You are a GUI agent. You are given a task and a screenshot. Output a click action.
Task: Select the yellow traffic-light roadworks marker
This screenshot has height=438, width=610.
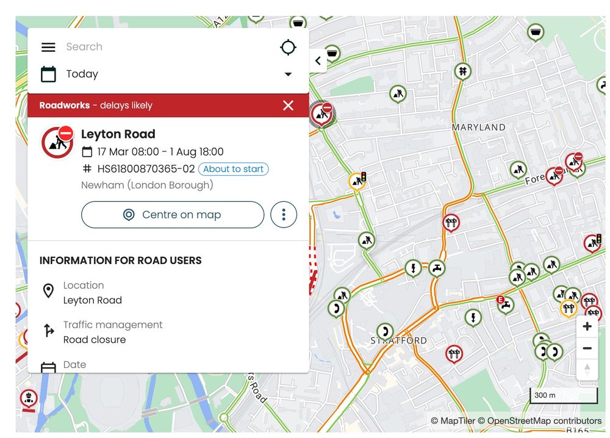pos(358,181)
